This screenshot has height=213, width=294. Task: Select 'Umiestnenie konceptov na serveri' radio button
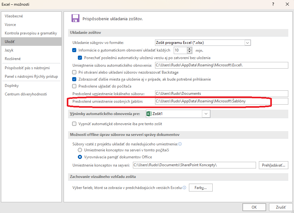80,150
